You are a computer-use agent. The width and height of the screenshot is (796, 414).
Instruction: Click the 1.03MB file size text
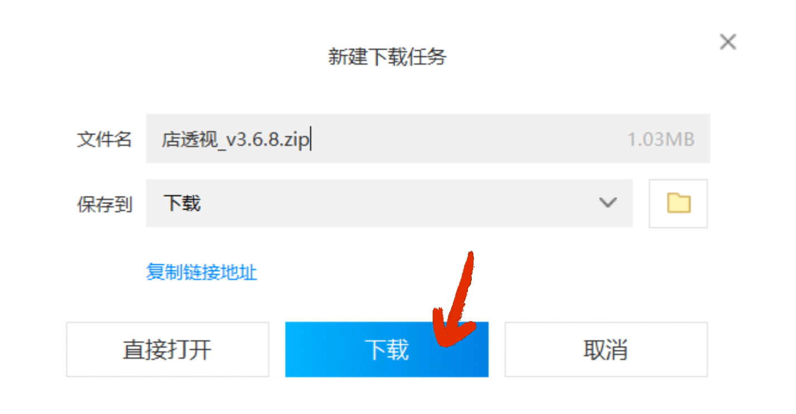tap(661, 139)
